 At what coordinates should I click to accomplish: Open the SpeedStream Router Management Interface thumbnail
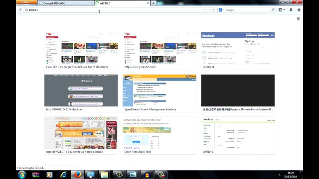click(159, 93)
